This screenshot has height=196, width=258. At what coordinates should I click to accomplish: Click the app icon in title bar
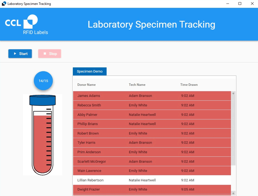tap(4, 4)
